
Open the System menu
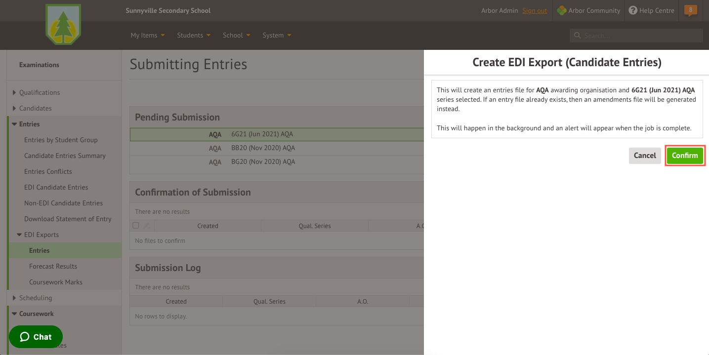[x=277, y=36]
